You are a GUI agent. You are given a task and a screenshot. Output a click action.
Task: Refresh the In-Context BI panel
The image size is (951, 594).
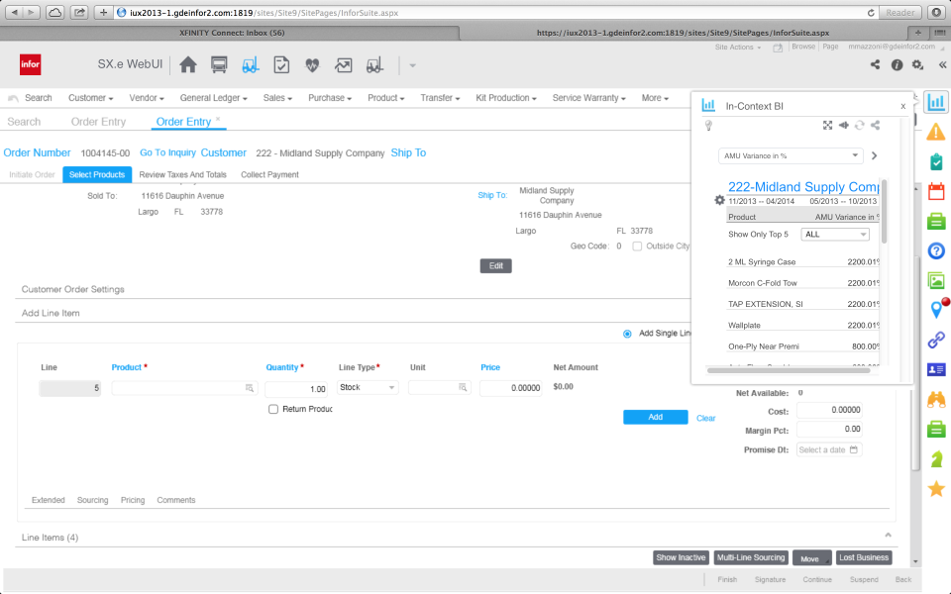pyautogui.click(x=860, y=125)
